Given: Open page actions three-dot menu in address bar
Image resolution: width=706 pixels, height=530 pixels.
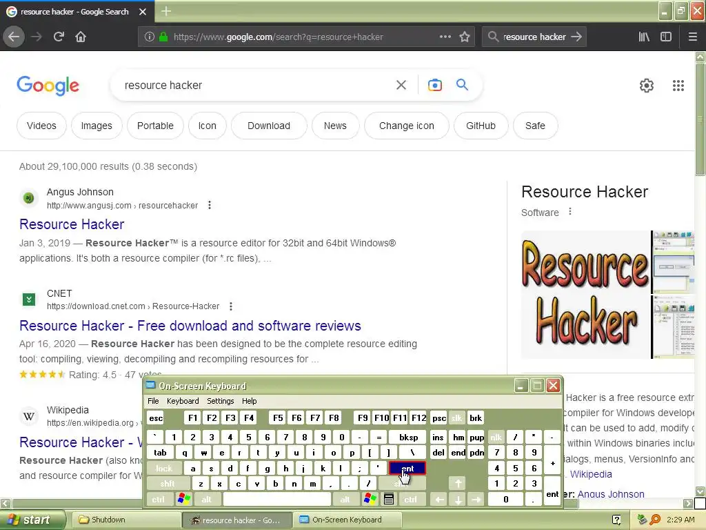Looking at the screenshot, I should pyautogui.click(x=445, y=37).
